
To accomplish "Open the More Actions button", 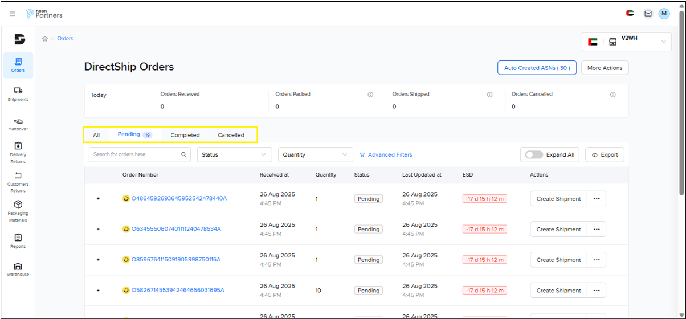I will pos(605,68).
